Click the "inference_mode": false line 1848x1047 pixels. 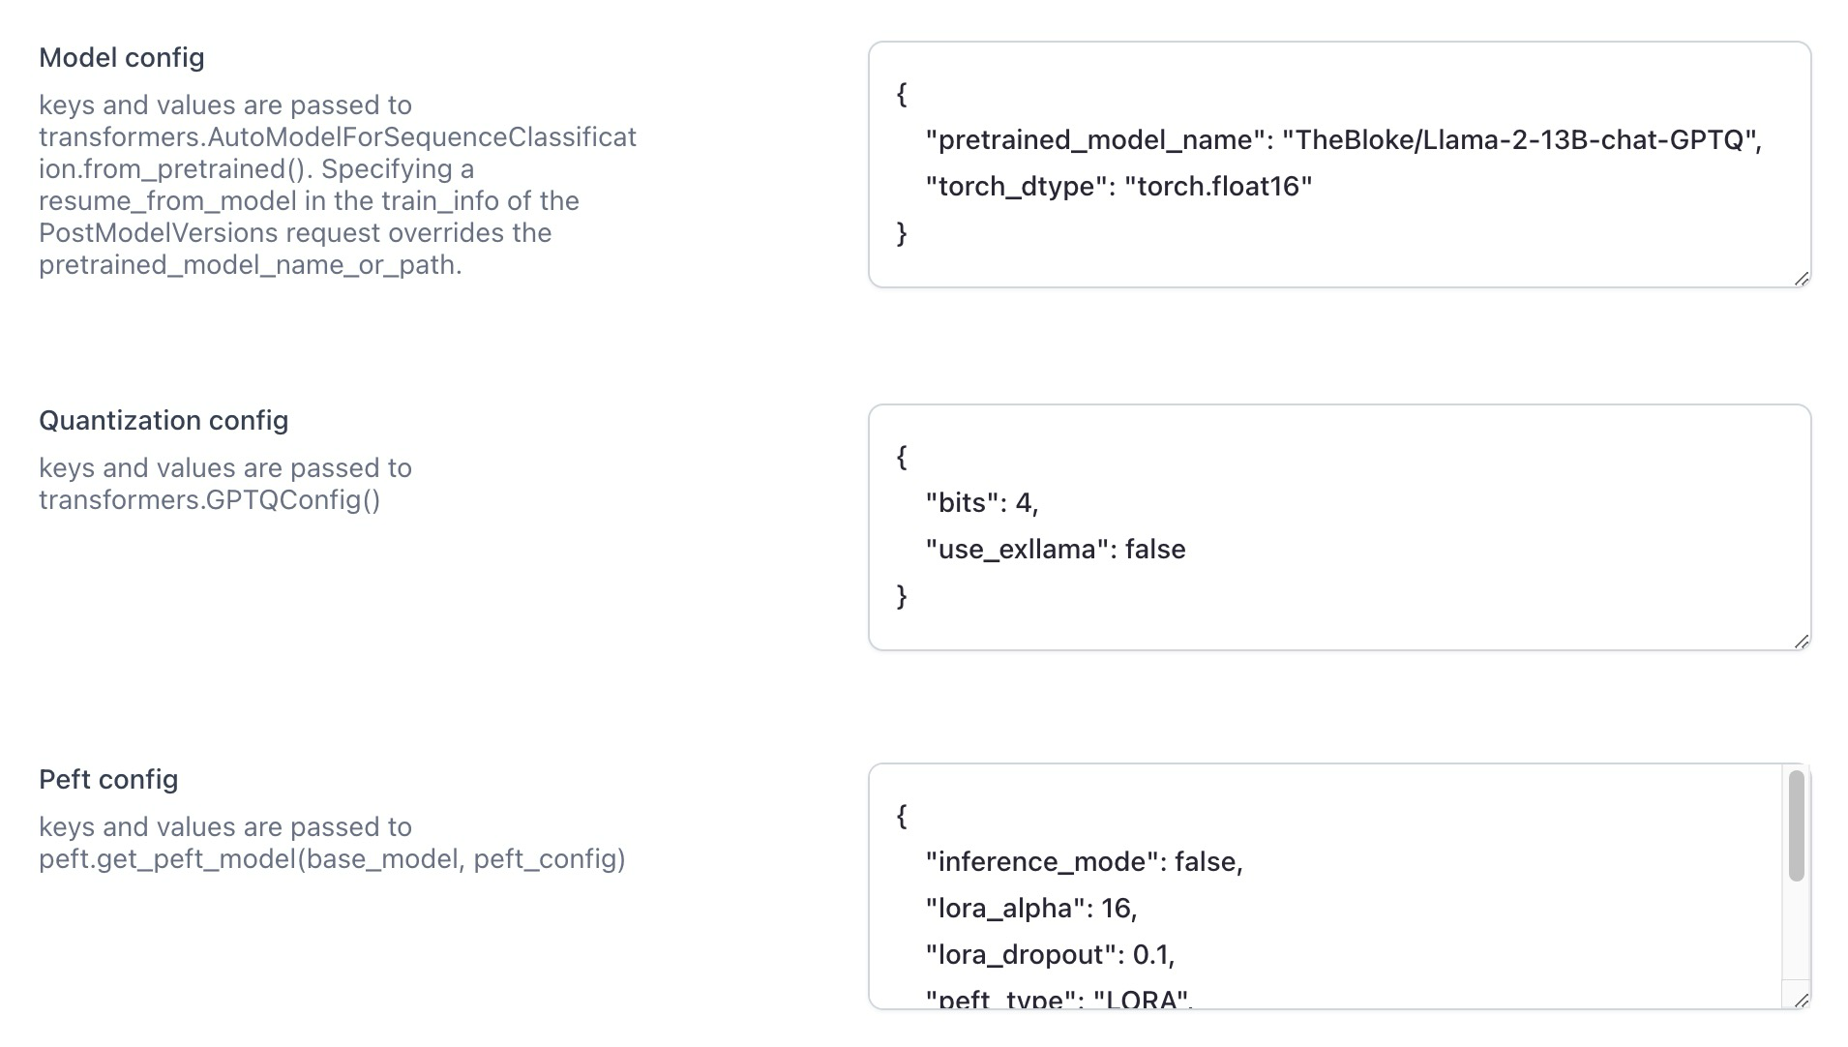[1084, 862]
